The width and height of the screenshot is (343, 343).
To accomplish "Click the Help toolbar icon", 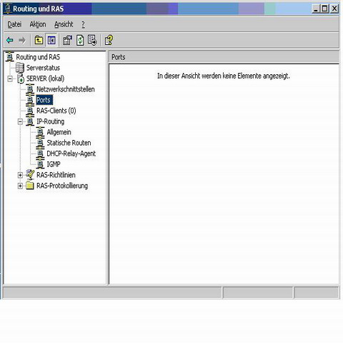I will pyautogui.click(x=109, y=40).
